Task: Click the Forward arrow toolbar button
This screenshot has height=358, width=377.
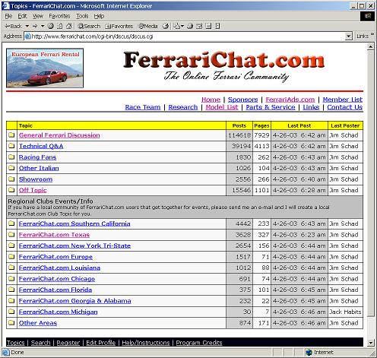Action: coord(35,26)
